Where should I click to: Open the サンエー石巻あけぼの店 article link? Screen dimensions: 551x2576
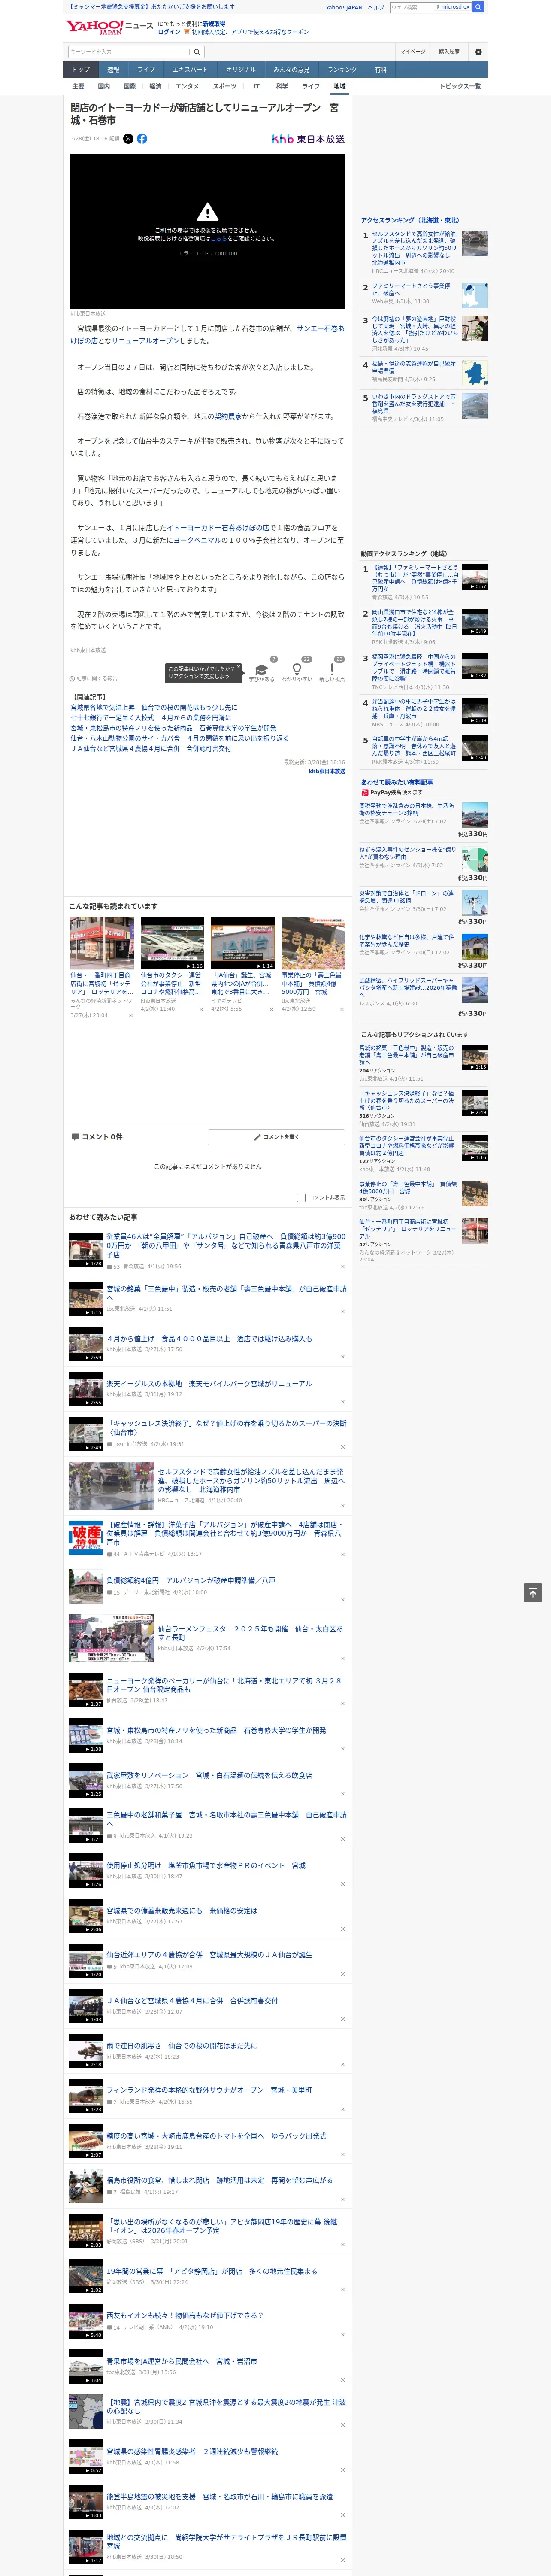coord(207,334)
